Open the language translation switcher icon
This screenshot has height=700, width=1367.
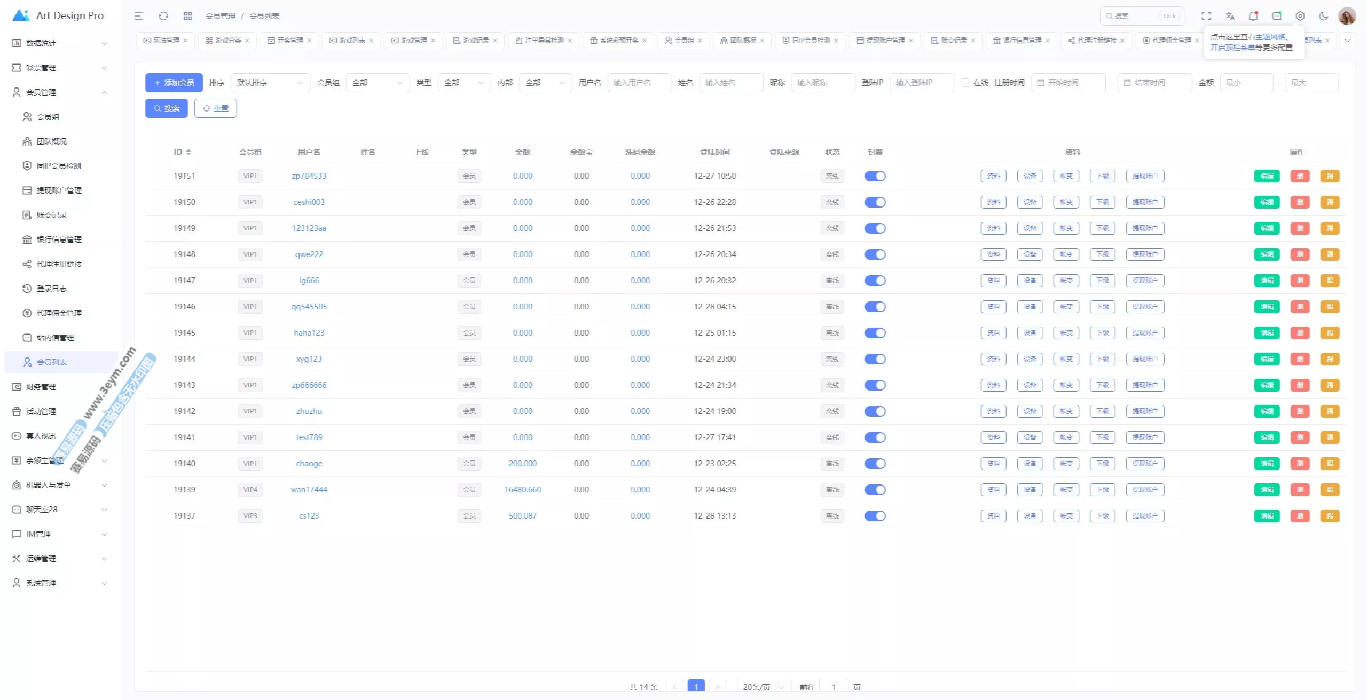coord(1230,16)
